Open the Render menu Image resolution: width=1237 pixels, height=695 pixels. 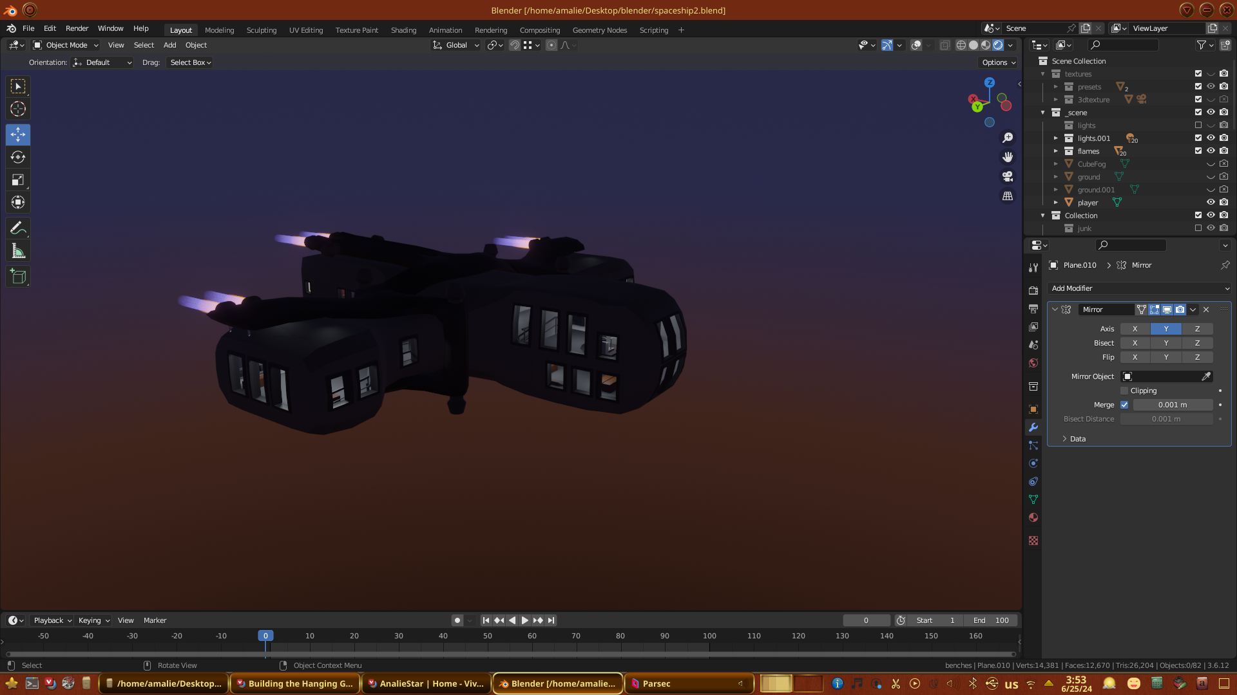coord(77,28)
